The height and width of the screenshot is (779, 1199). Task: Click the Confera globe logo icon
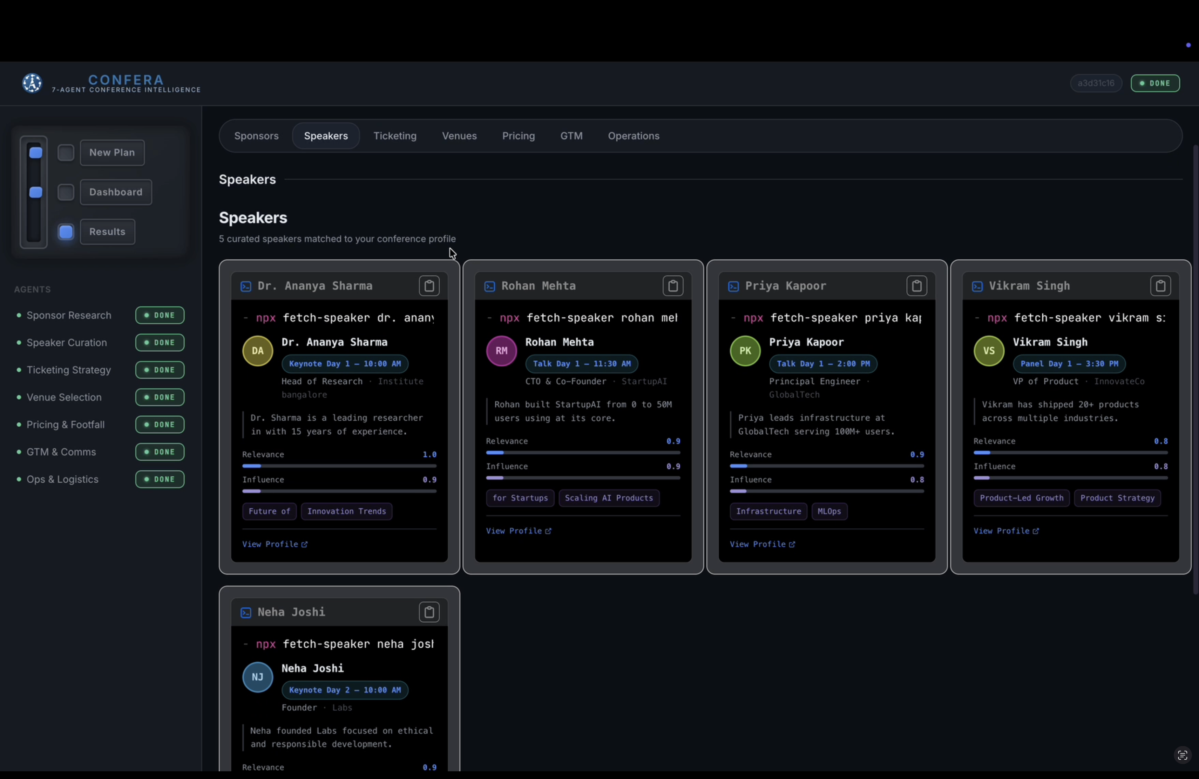[x=32, y=83]
